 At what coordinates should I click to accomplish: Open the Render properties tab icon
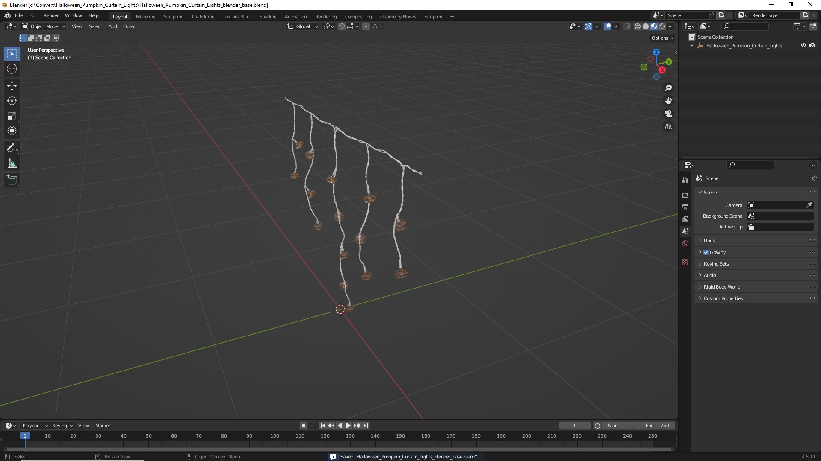[685, 195]
